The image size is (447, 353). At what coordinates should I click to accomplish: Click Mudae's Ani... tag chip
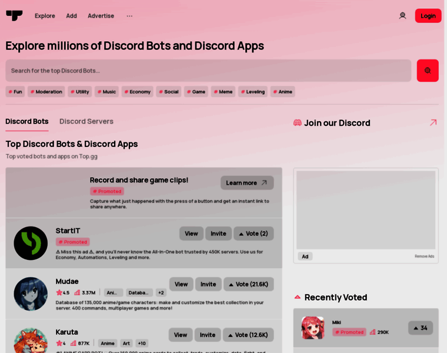[x=114, y=292]
